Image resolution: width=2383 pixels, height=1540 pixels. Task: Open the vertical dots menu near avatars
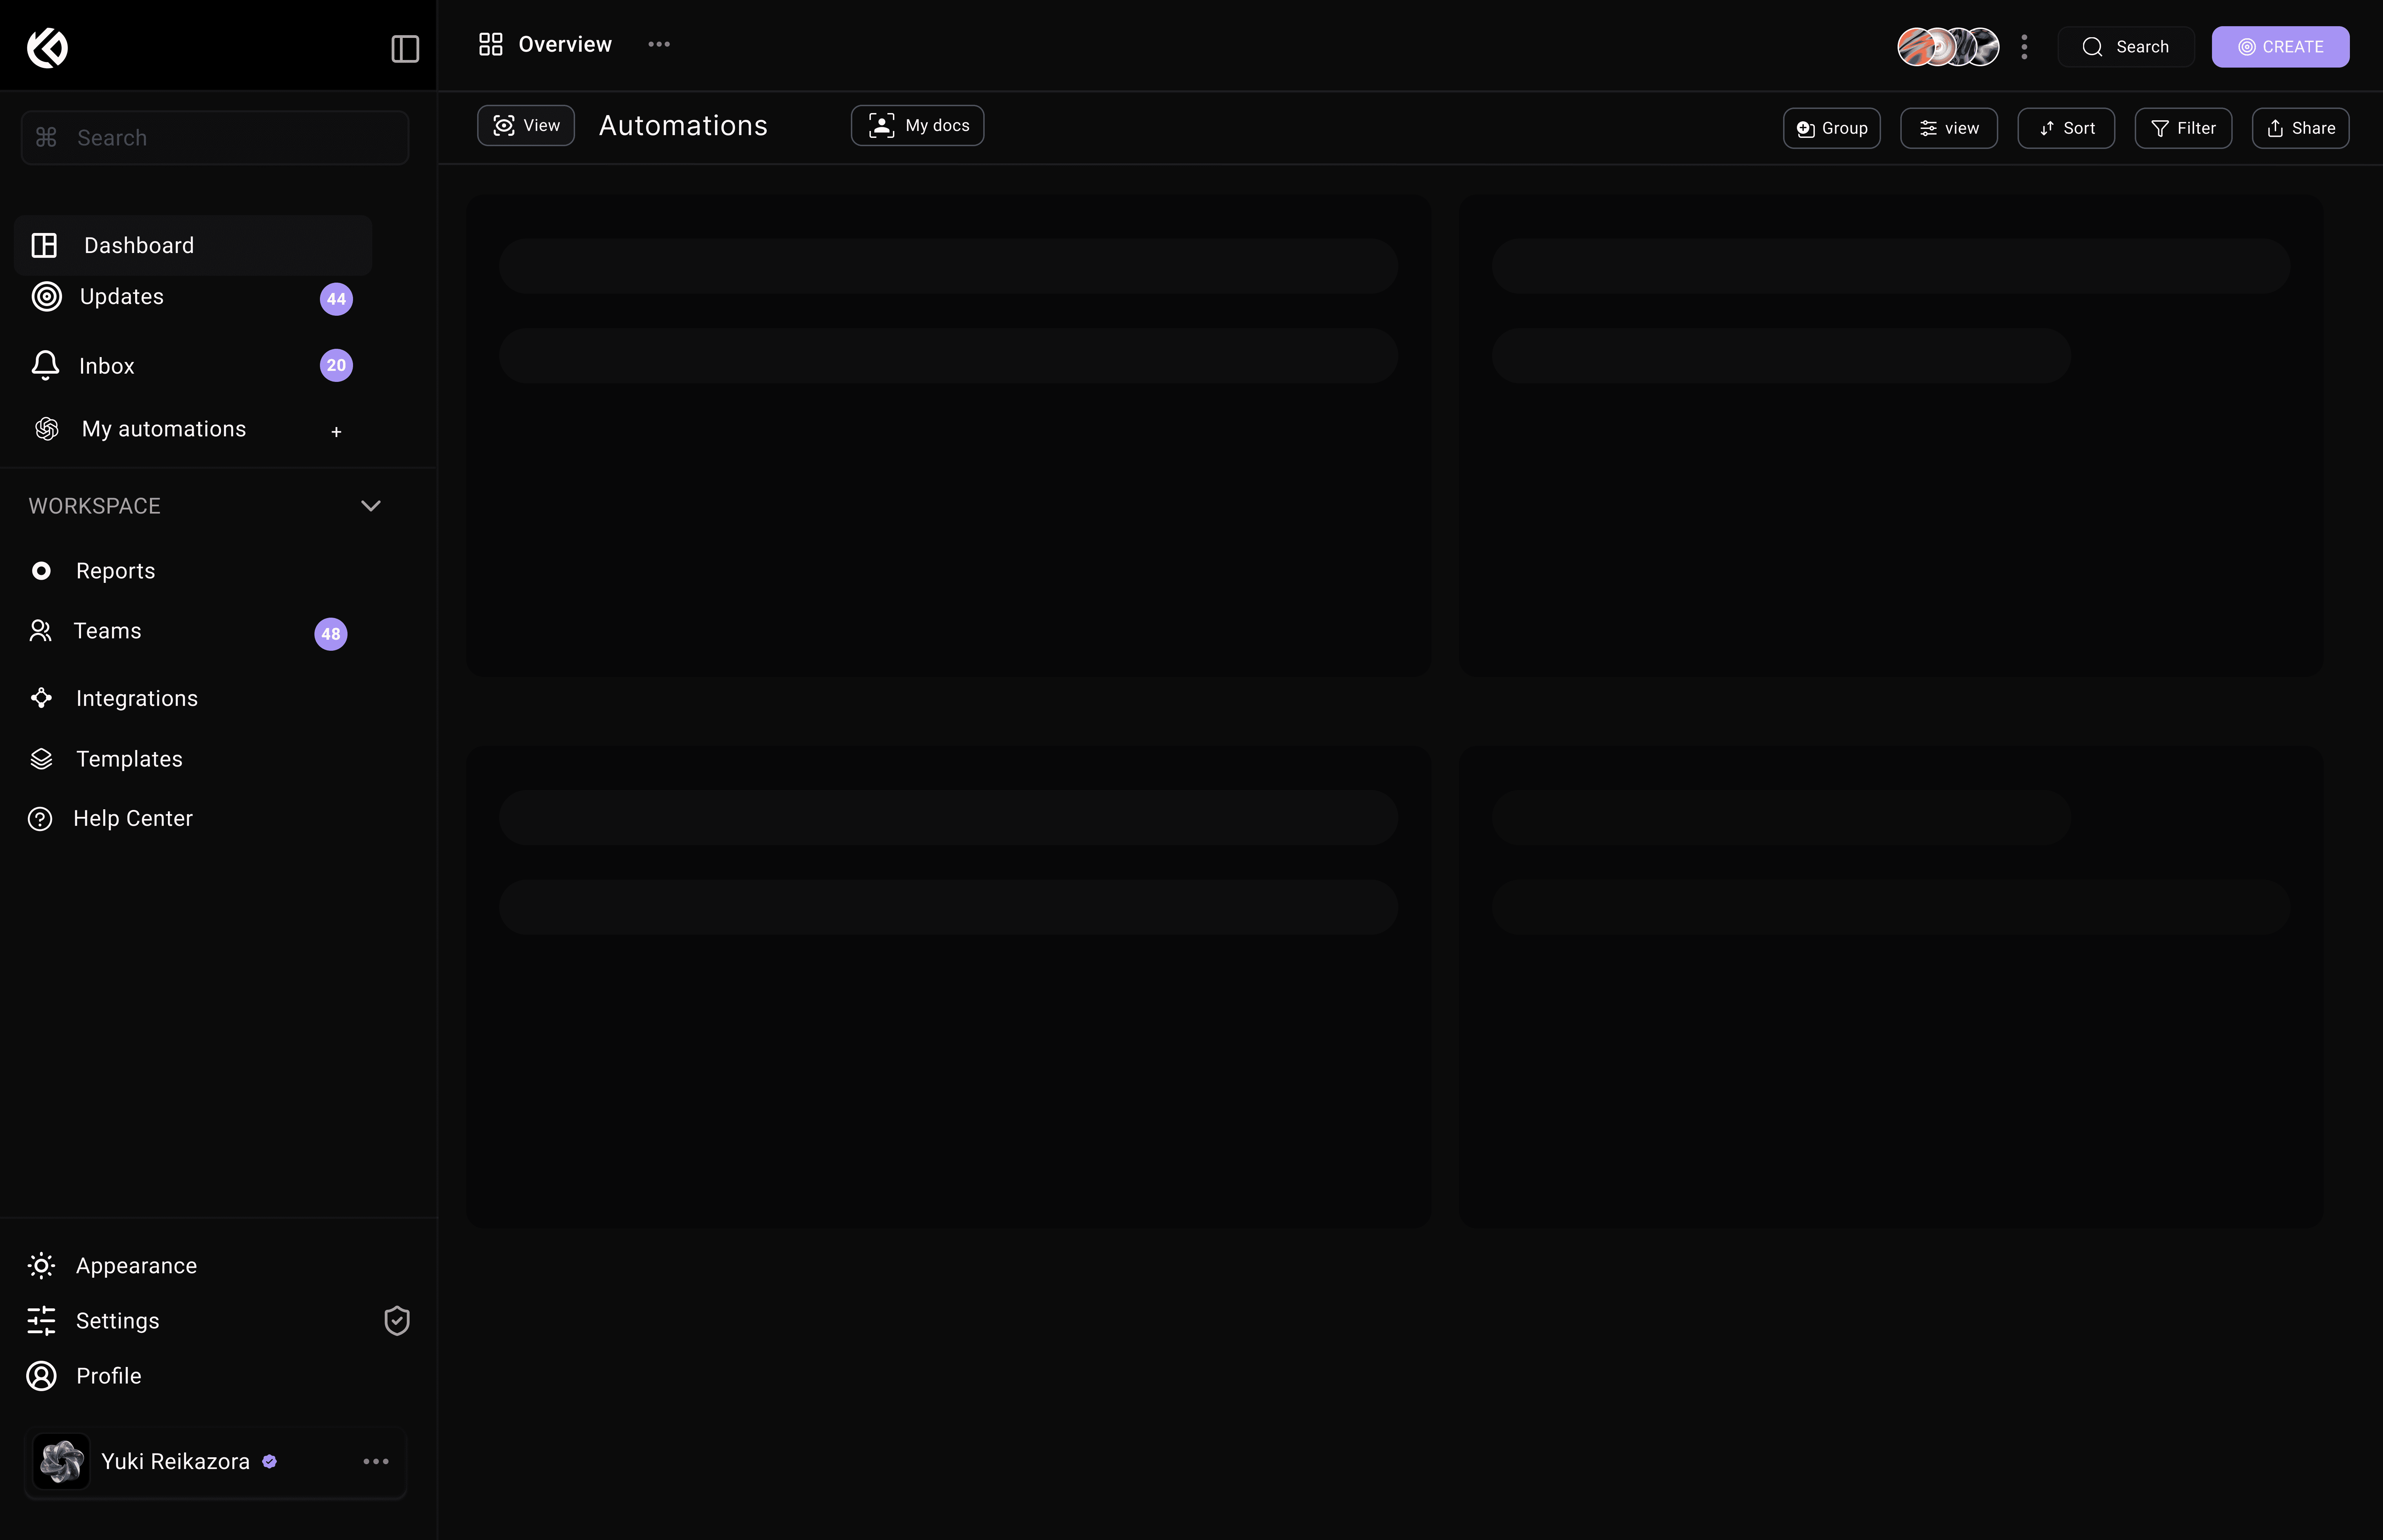[x=2024, y=47]
